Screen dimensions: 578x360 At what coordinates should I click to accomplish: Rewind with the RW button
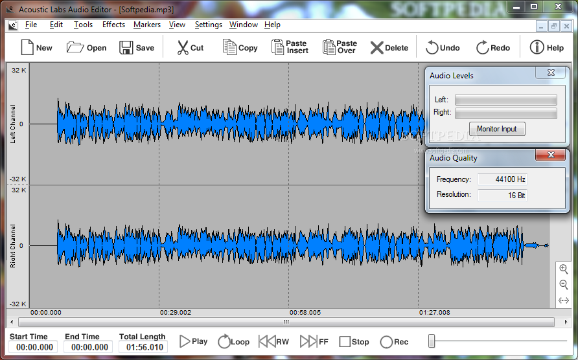pos(274,342)
